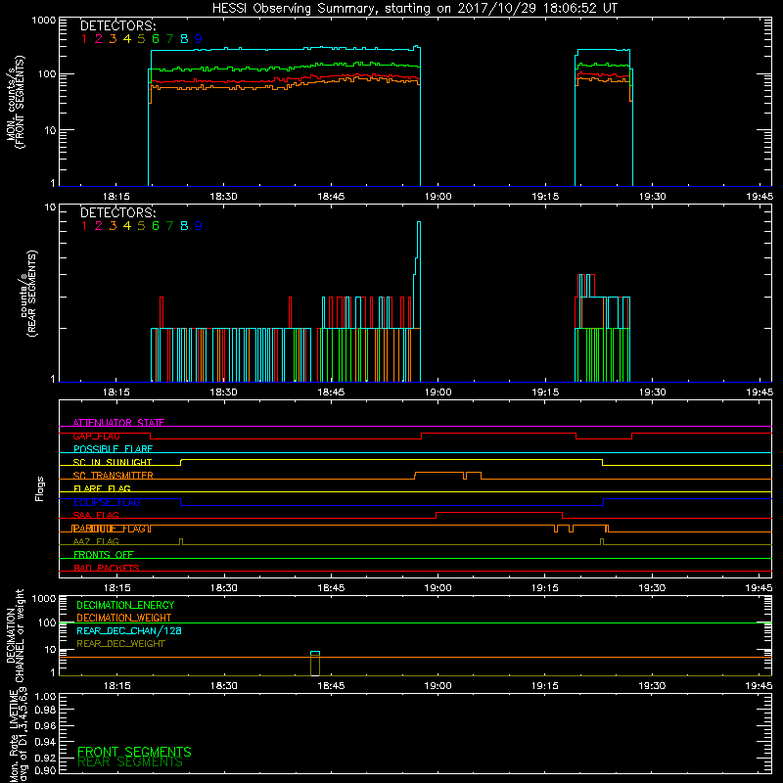Image resolution: width=783 pixels, height=783 pixels.
Task: Select the olive AAZ_FLAG label
Action: tap(96, 542)
